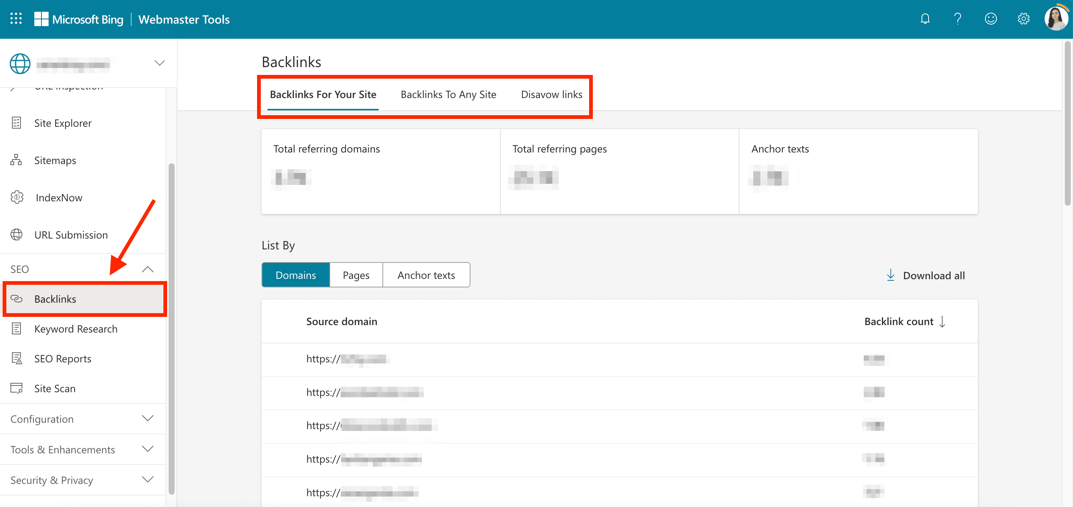
Task: Switch to Backlinks To Any Site tab
Action: click(x=448, y=94)
